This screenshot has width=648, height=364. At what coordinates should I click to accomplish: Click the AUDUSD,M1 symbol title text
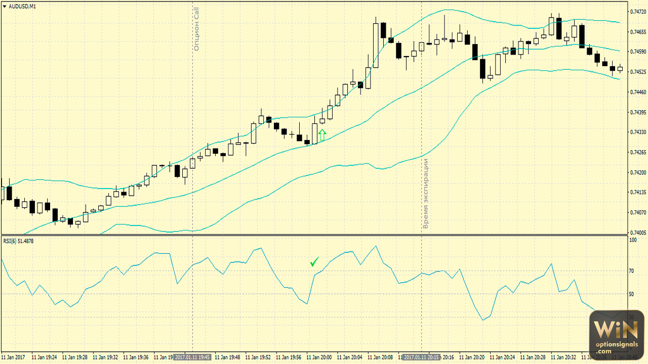click(22, 6)
